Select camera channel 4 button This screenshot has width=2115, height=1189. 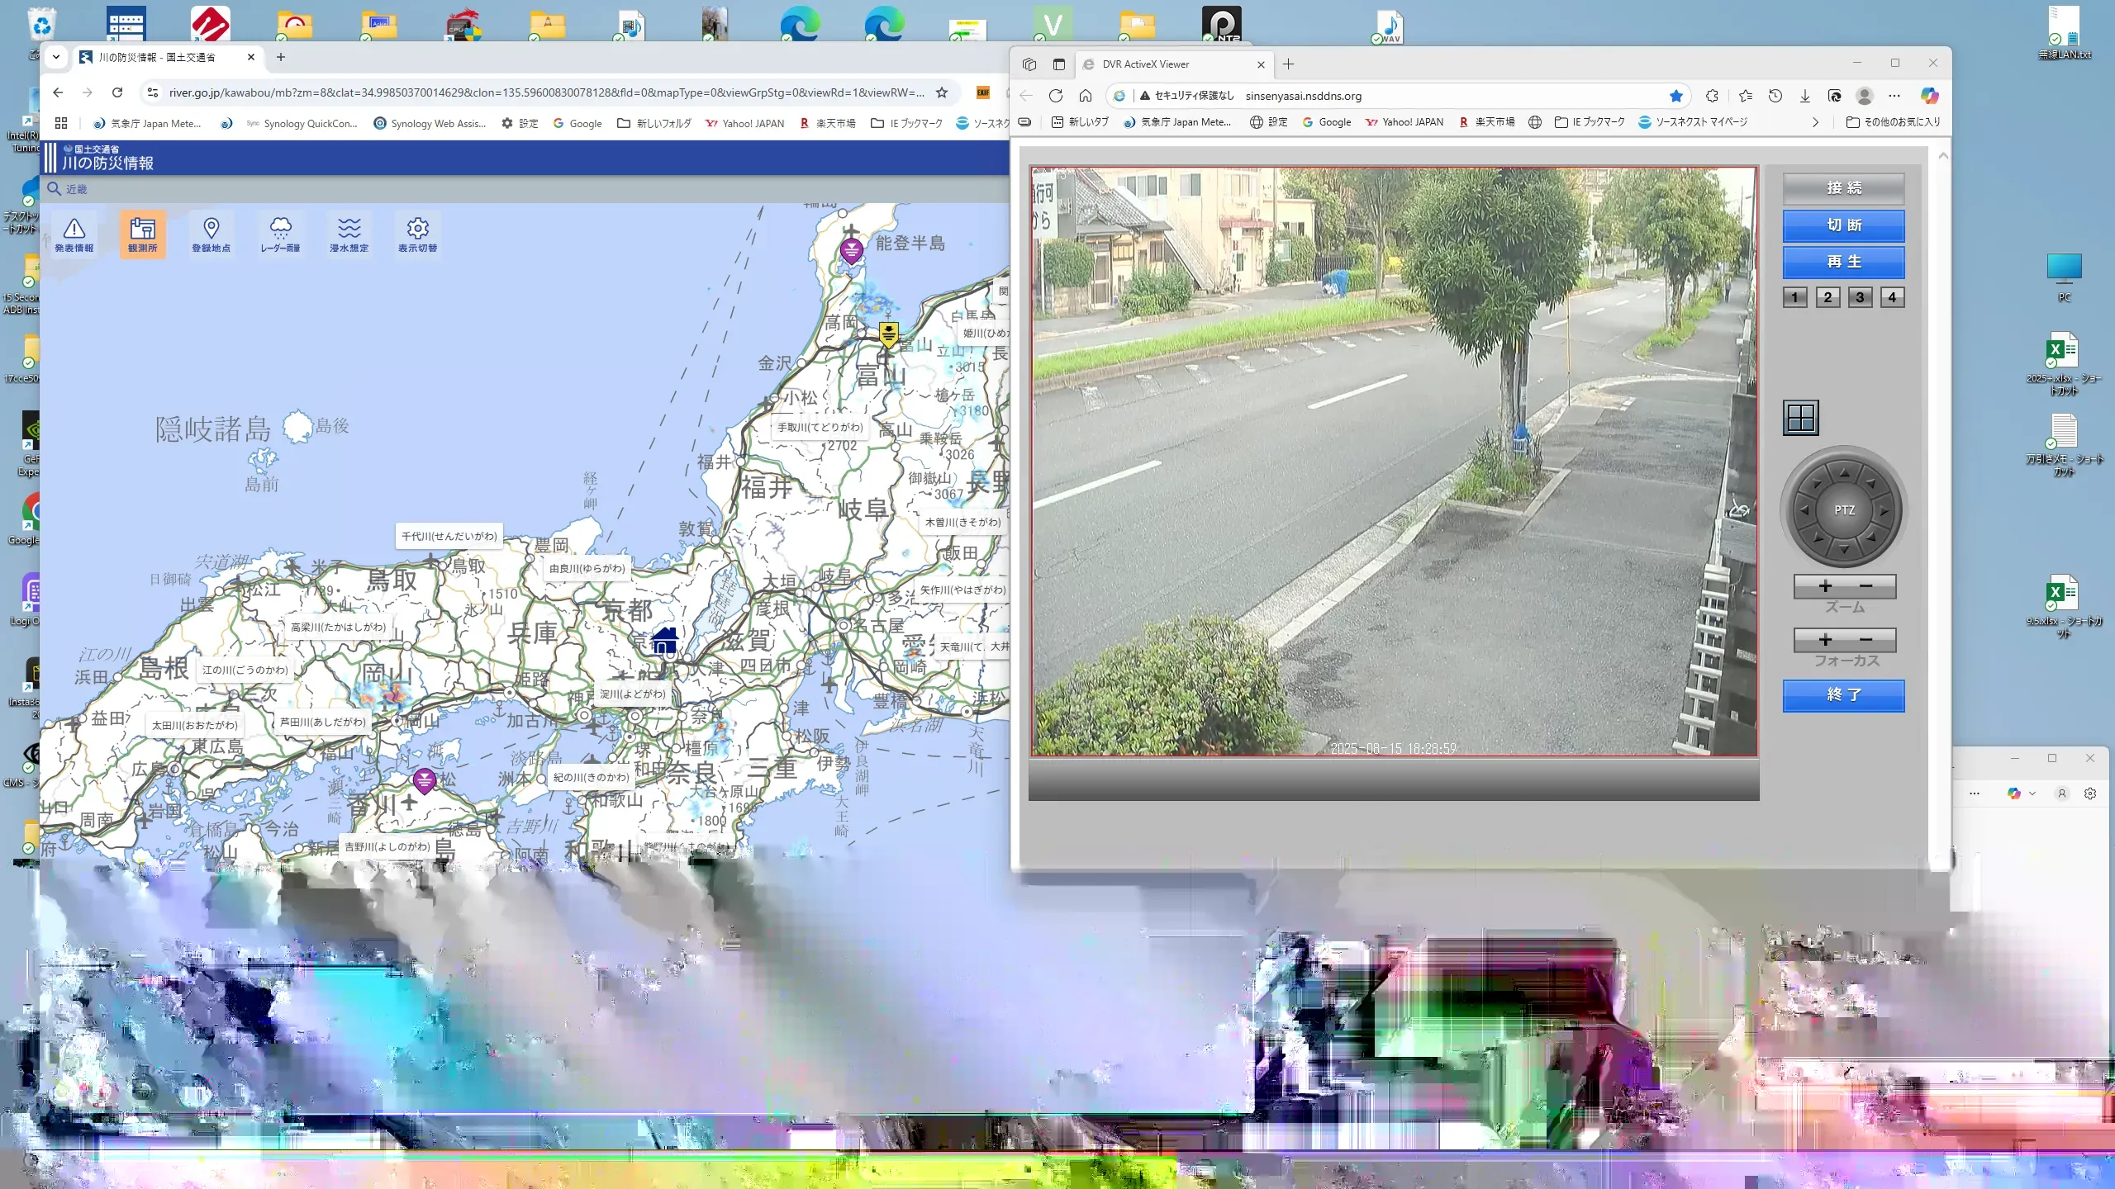point(1892,297)
